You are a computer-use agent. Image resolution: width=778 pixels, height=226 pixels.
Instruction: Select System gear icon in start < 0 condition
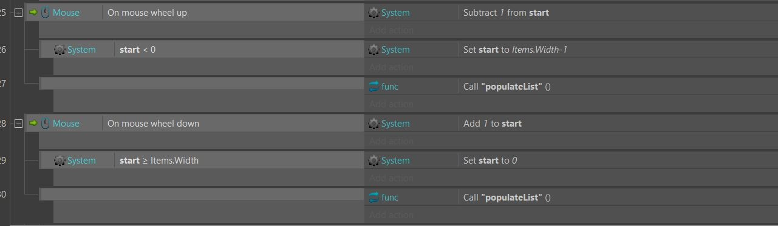pos(60,50)
